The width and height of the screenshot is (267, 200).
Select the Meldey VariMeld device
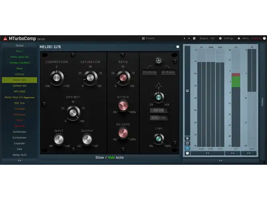[20, 63]
